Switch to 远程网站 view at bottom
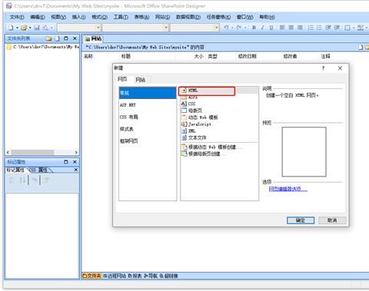Image resolution: width=369 pixels, height=291 pixels. pos(115,276)
